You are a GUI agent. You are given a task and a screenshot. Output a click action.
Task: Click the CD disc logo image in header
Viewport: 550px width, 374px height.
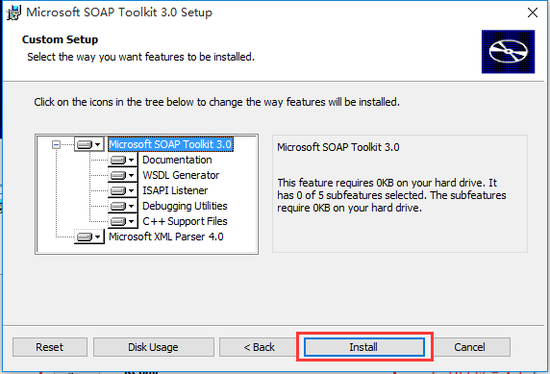(509, 52)
